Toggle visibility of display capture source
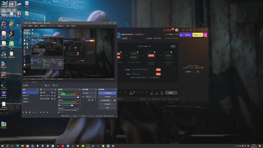Viewport: 263px width, 148px height. [52, 99]
